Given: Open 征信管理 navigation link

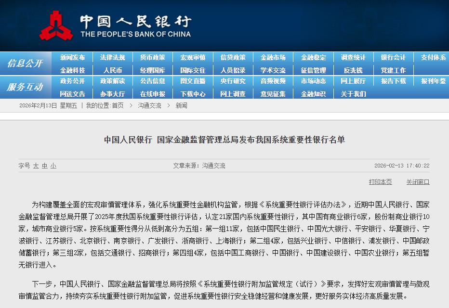Looking at the screenshot, I should (313, 70).
